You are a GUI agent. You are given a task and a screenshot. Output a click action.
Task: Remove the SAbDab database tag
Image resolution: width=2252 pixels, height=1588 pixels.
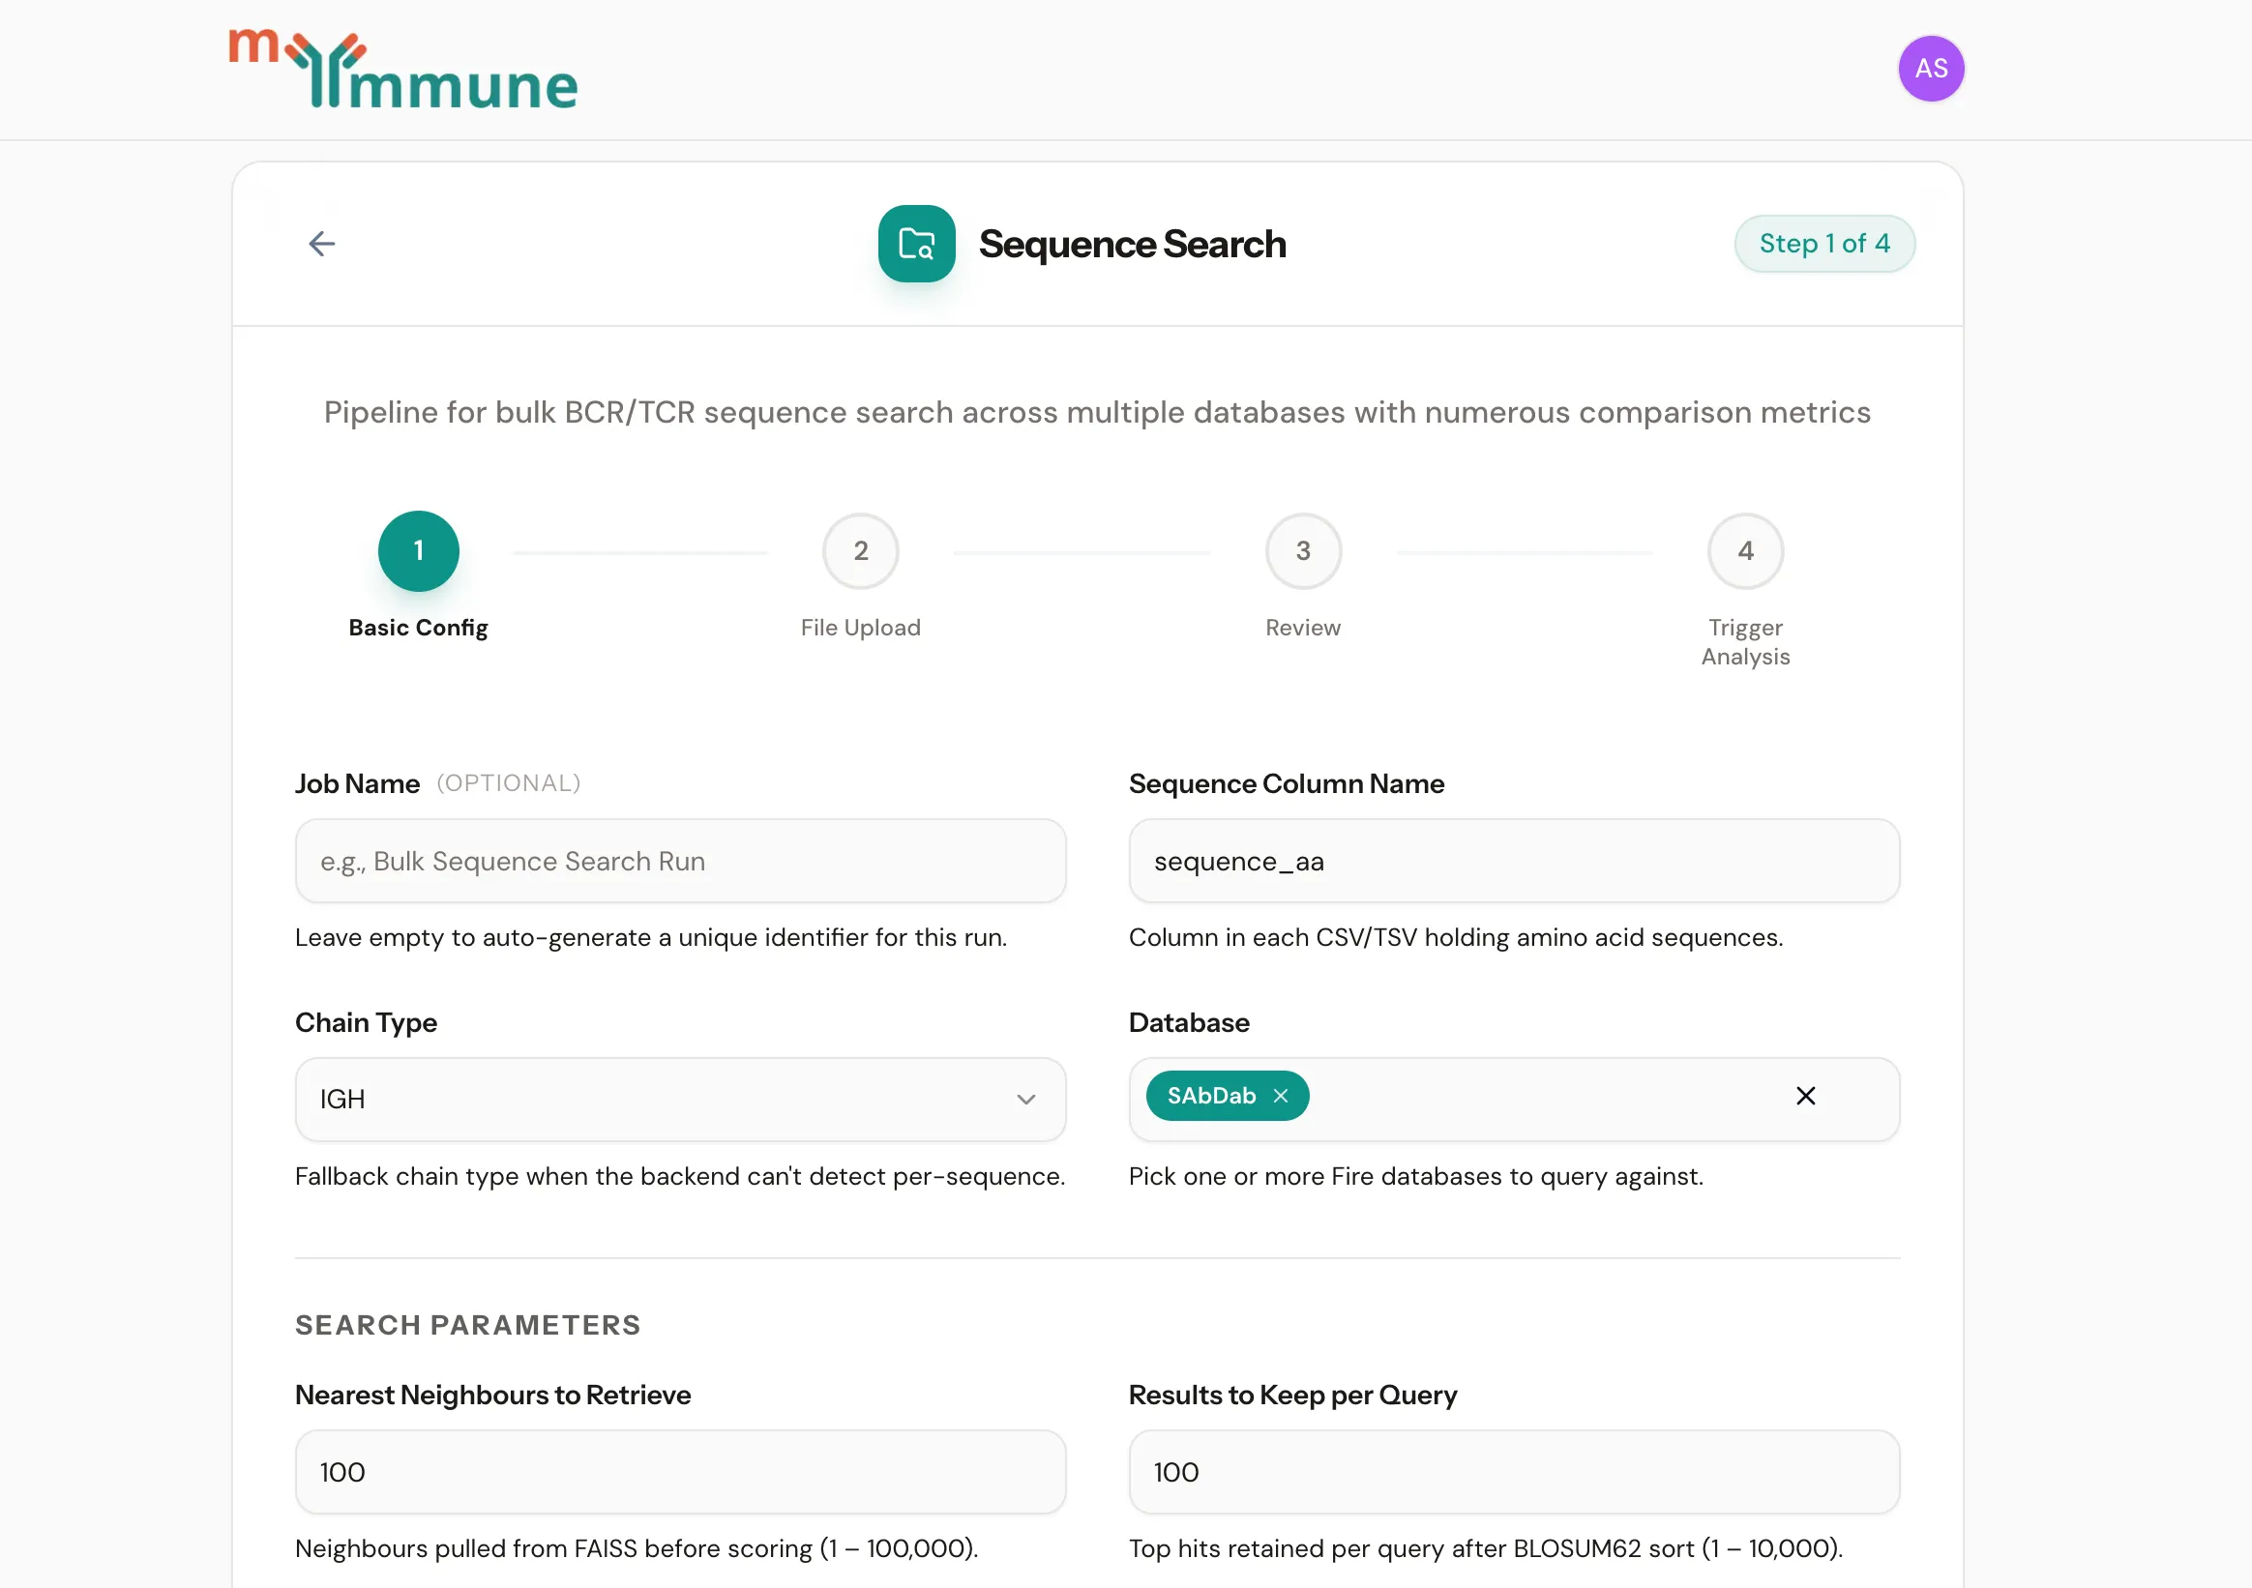tap(1280, 1096)
